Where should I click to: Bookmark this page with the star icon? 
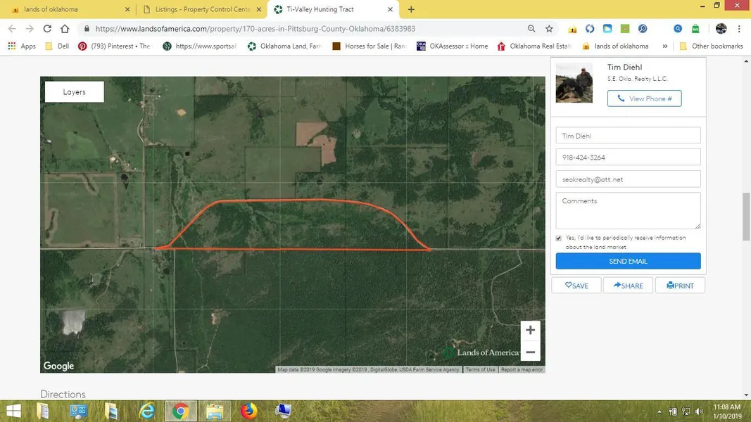(549, 29)
